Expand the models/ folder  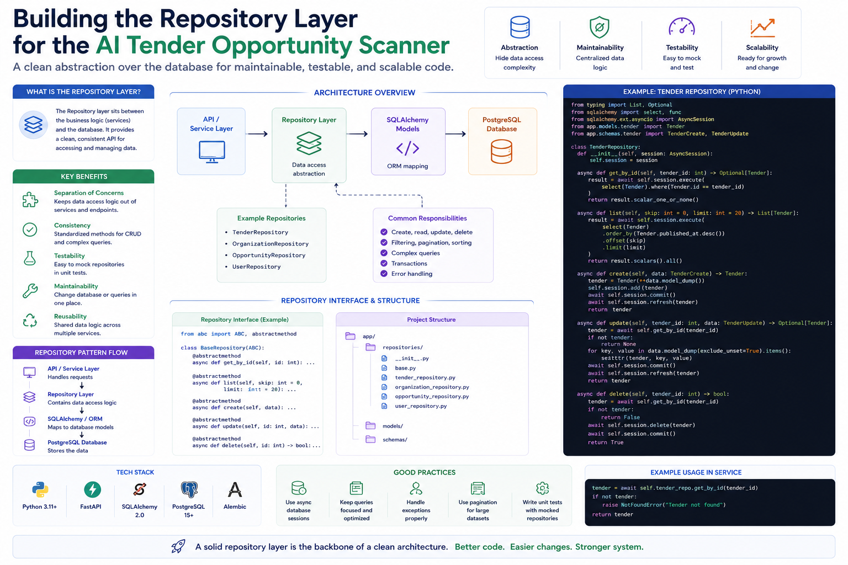click(x=370, y=425)
